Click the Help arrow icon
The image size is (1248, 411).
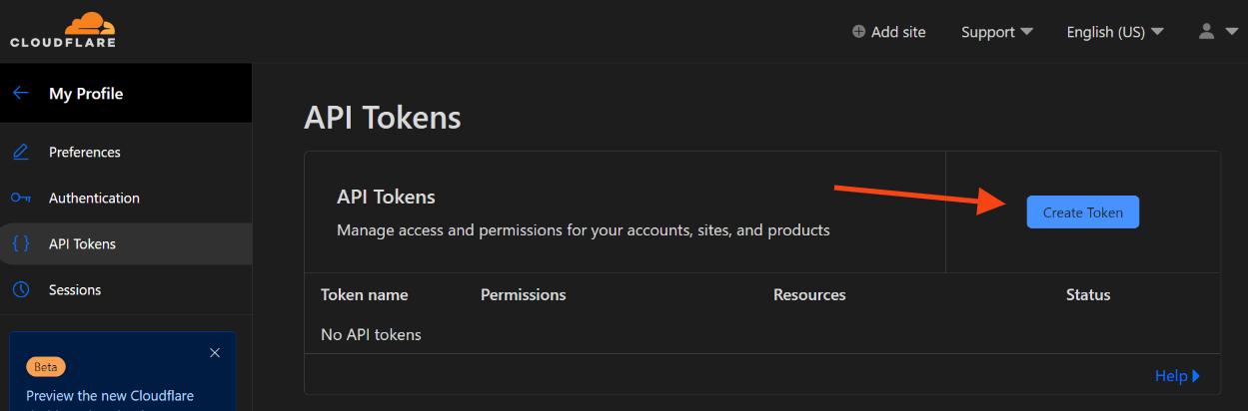1196,376
